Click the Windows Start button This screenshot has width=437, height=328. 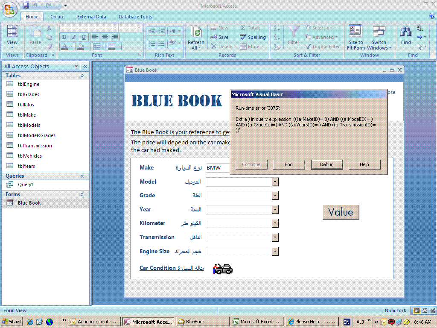12,322
